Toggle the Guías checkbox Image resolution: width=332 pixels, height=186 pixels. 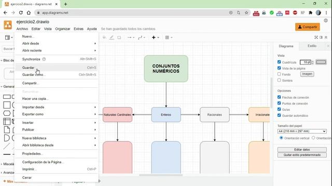pos(279,109)
